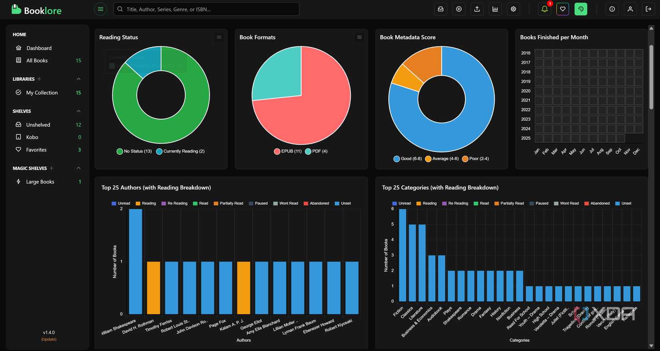Click the orange Reading legend swatch in Authors chart
Image resolution: width=660 pixels, height=351 pixels.
[x=138, y=203]
